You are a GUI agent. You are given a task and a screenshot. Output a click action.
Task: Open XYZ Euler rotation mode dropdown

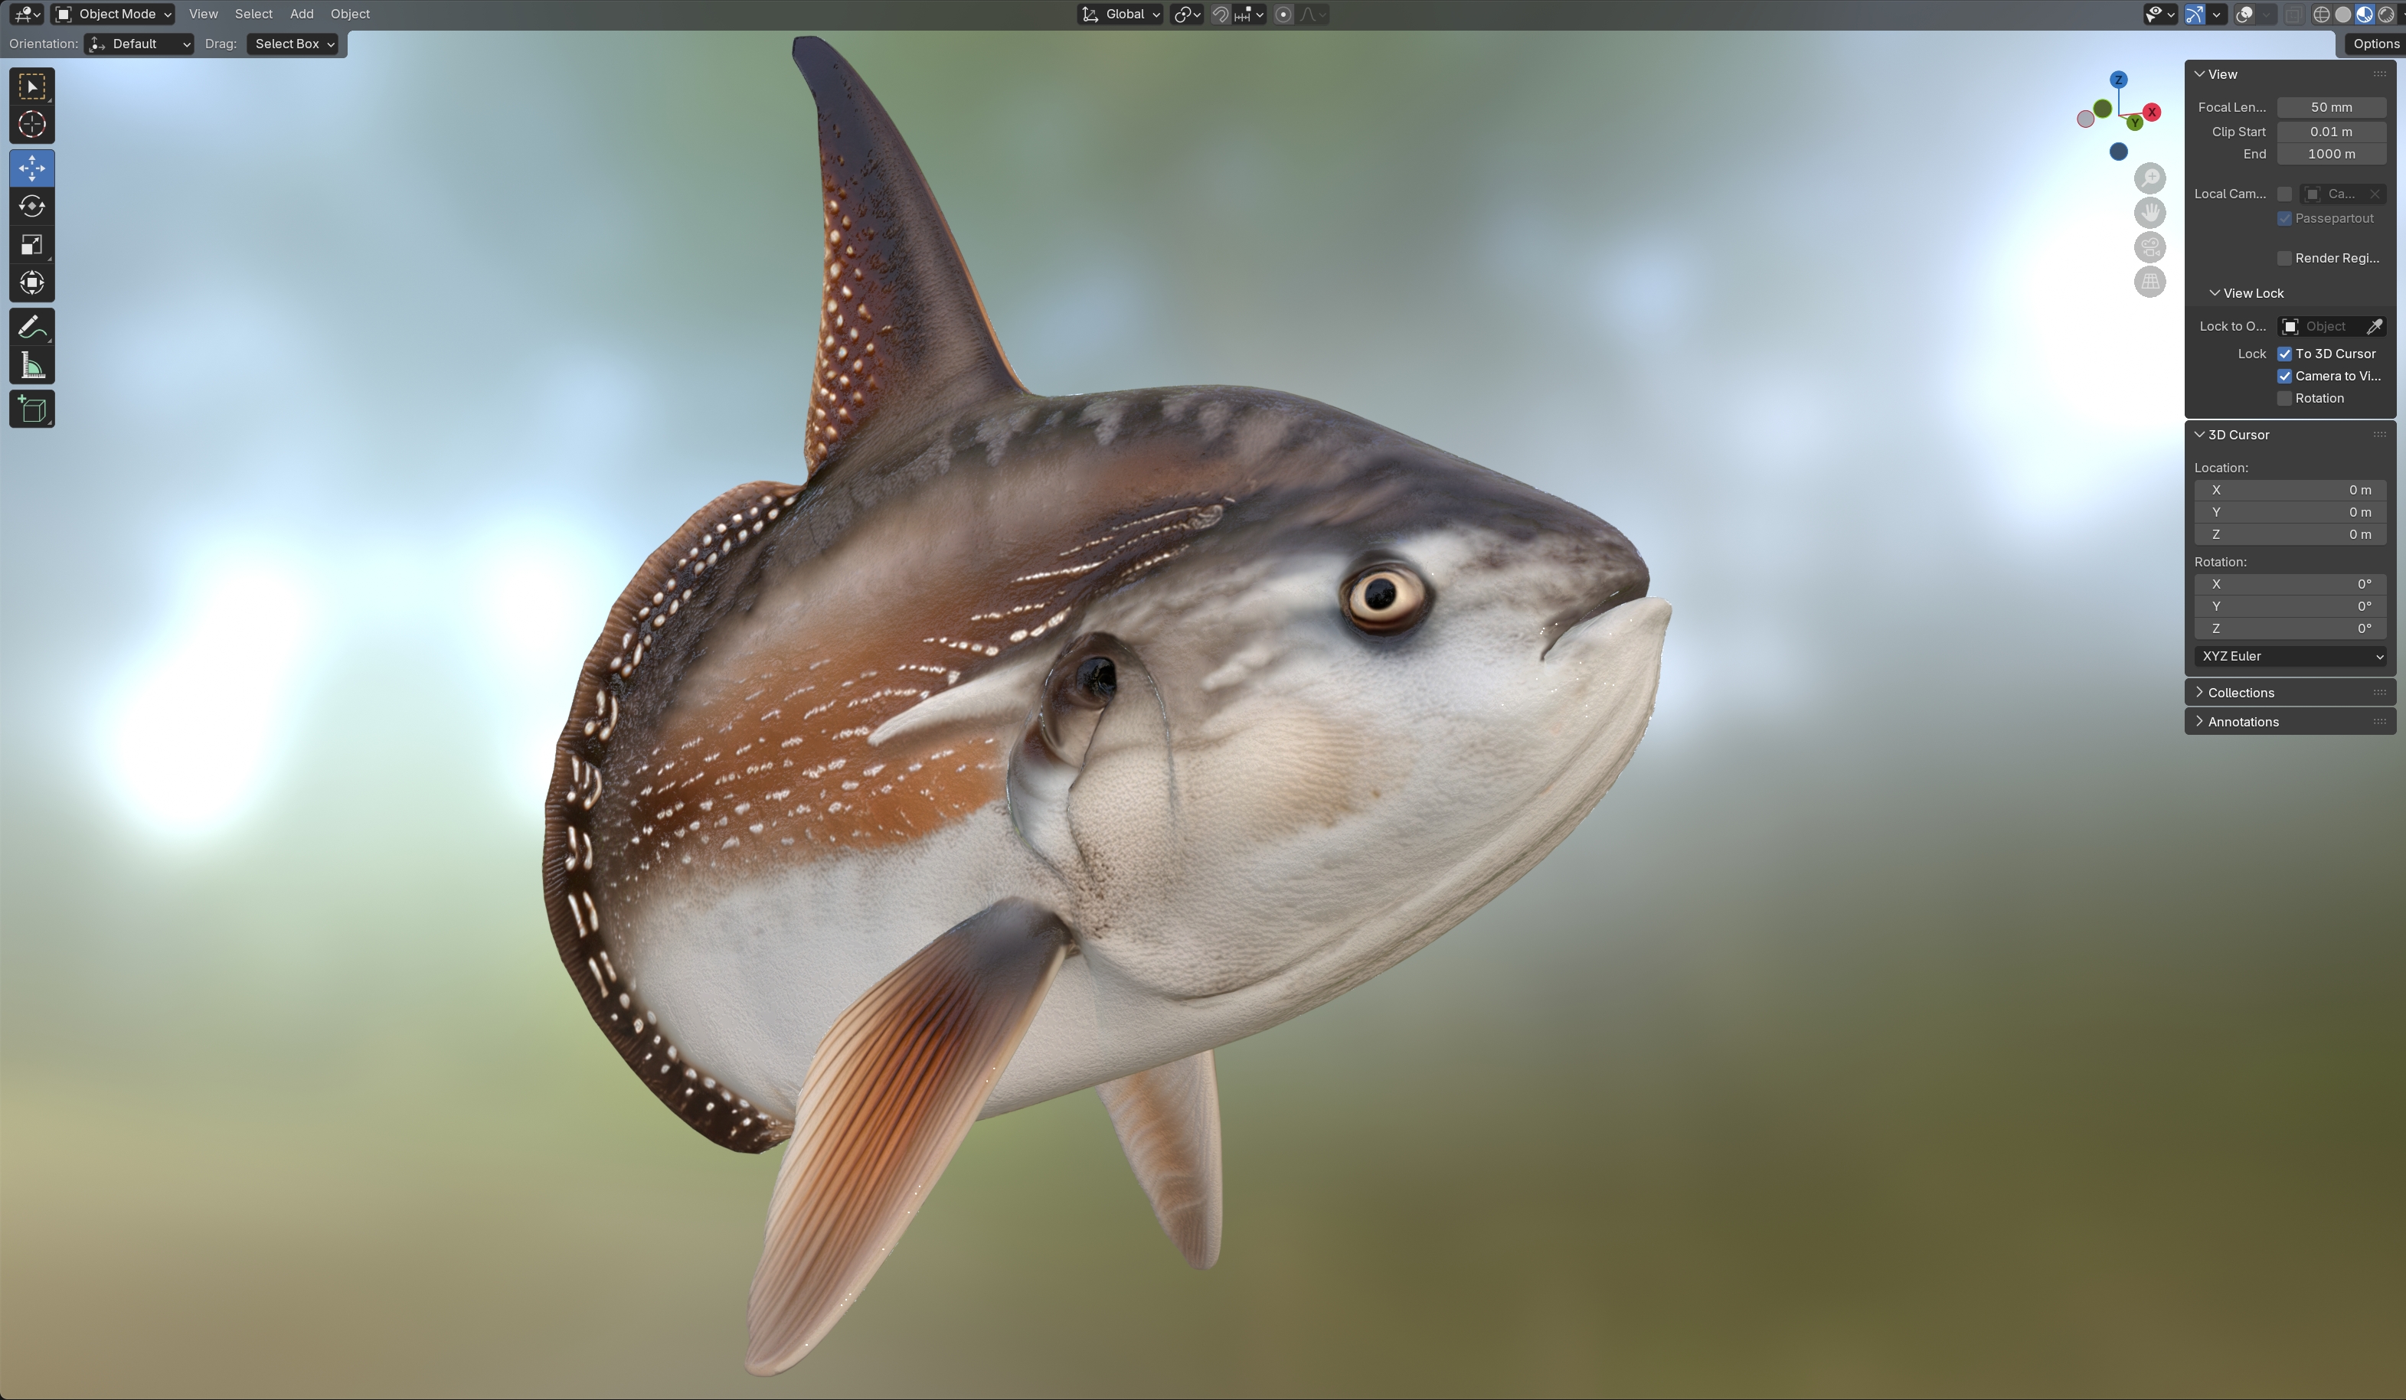point(2290,657)
